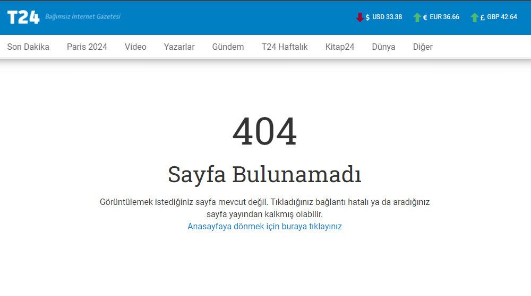The height and width of the screenshot is (296, 531).
Task: Click the green up arrow beside GBP
Action: point(474,17)
